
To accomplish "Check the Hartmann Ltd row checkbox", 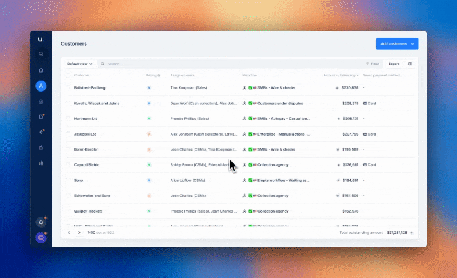I will point(68,119).
